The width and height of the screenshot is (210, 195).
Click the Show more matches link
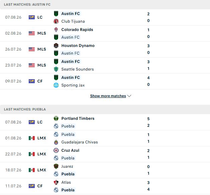click(108, 96)
